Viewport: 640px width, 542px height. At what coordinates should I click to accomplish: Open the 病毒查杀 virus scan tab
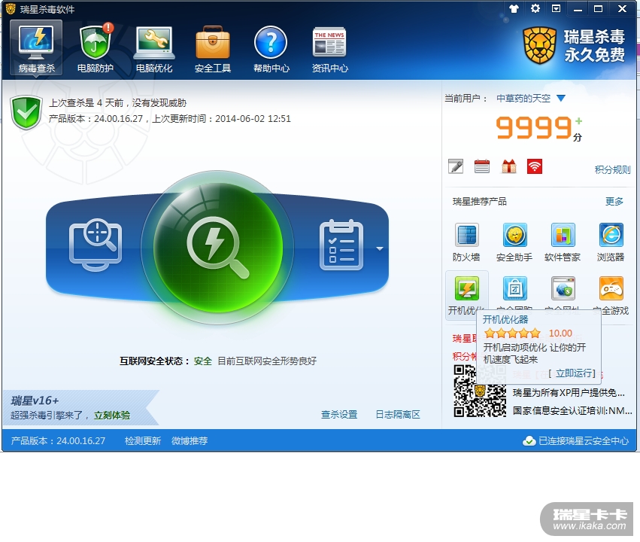pyautogui.click(x=36, y=48)
